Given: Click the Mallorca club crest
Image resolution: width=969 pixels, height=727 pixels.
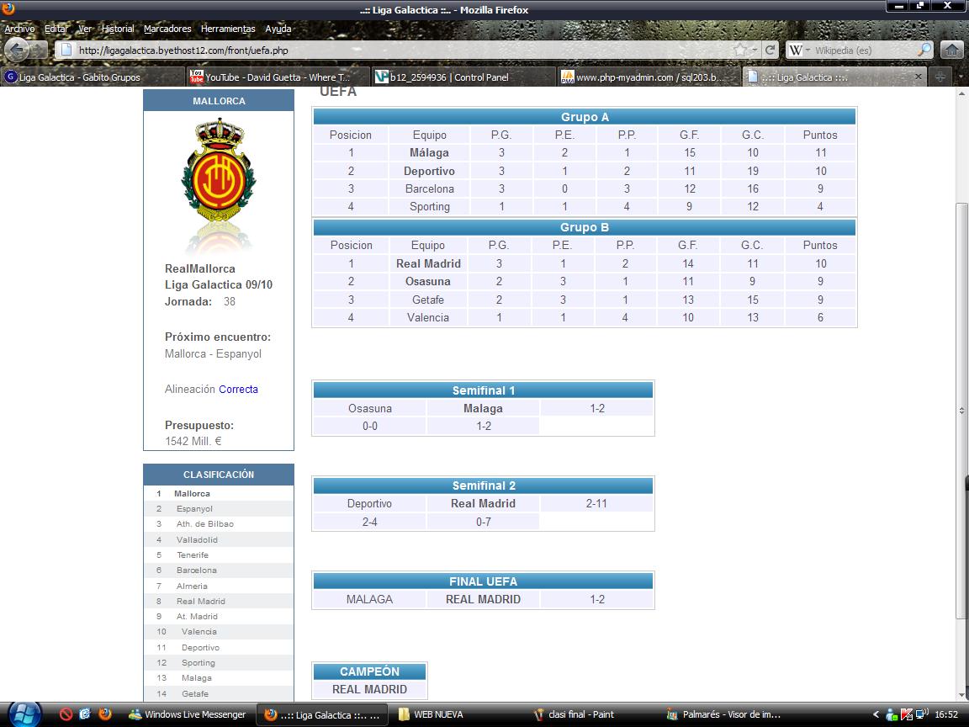Looking at the screenshot, I should tap(219, 171).
